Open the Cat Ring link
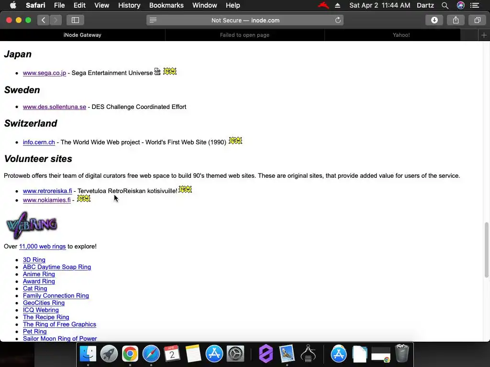 point(35,289)
